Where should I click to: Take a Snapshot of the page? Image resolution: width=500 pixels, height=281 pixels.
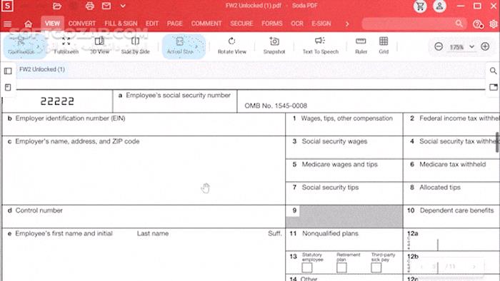pyautogui.click(x=274, y=46)
